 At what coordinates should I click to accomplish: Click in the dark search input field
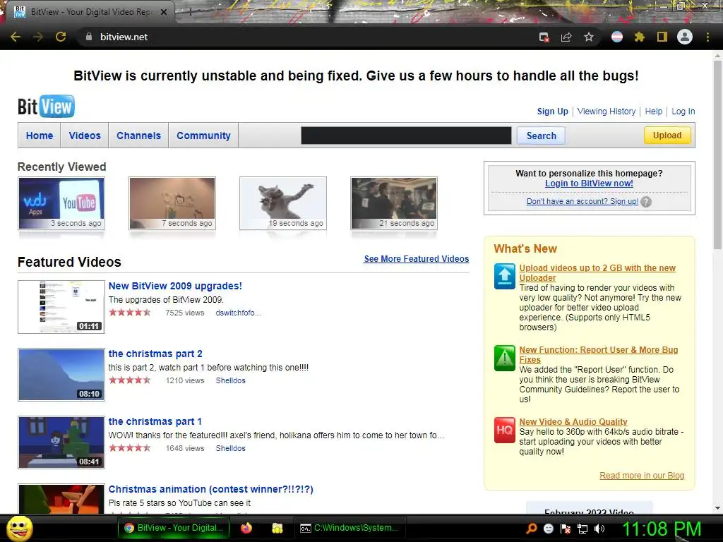[406, 135]
